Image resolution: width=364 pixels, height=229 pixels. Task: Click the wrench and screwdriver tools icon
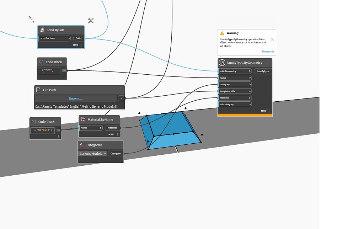(90, 20)
